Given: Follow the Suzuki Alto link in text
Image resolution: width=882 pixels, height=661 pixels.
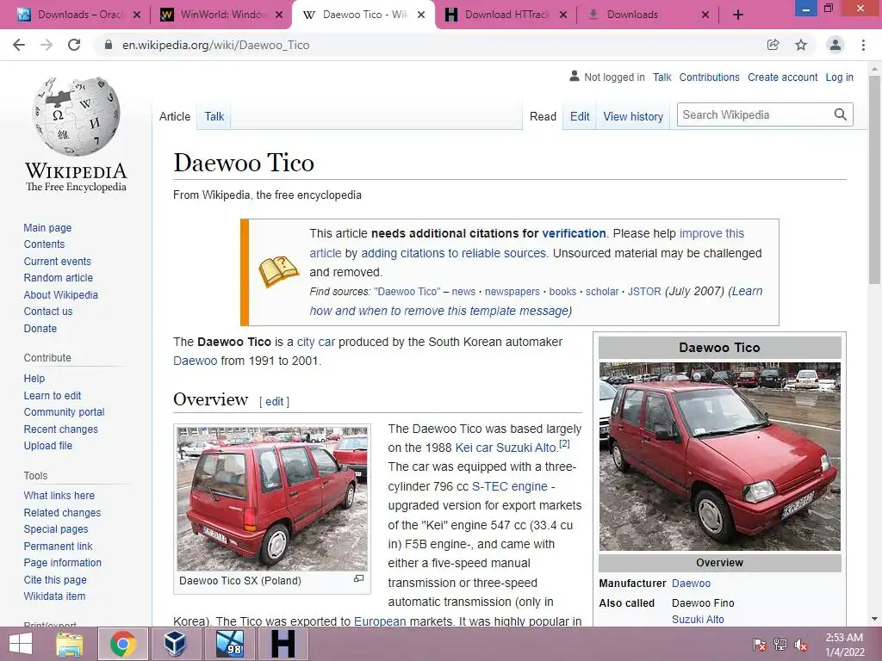Looking at the screenshot, I should [526, 448].
